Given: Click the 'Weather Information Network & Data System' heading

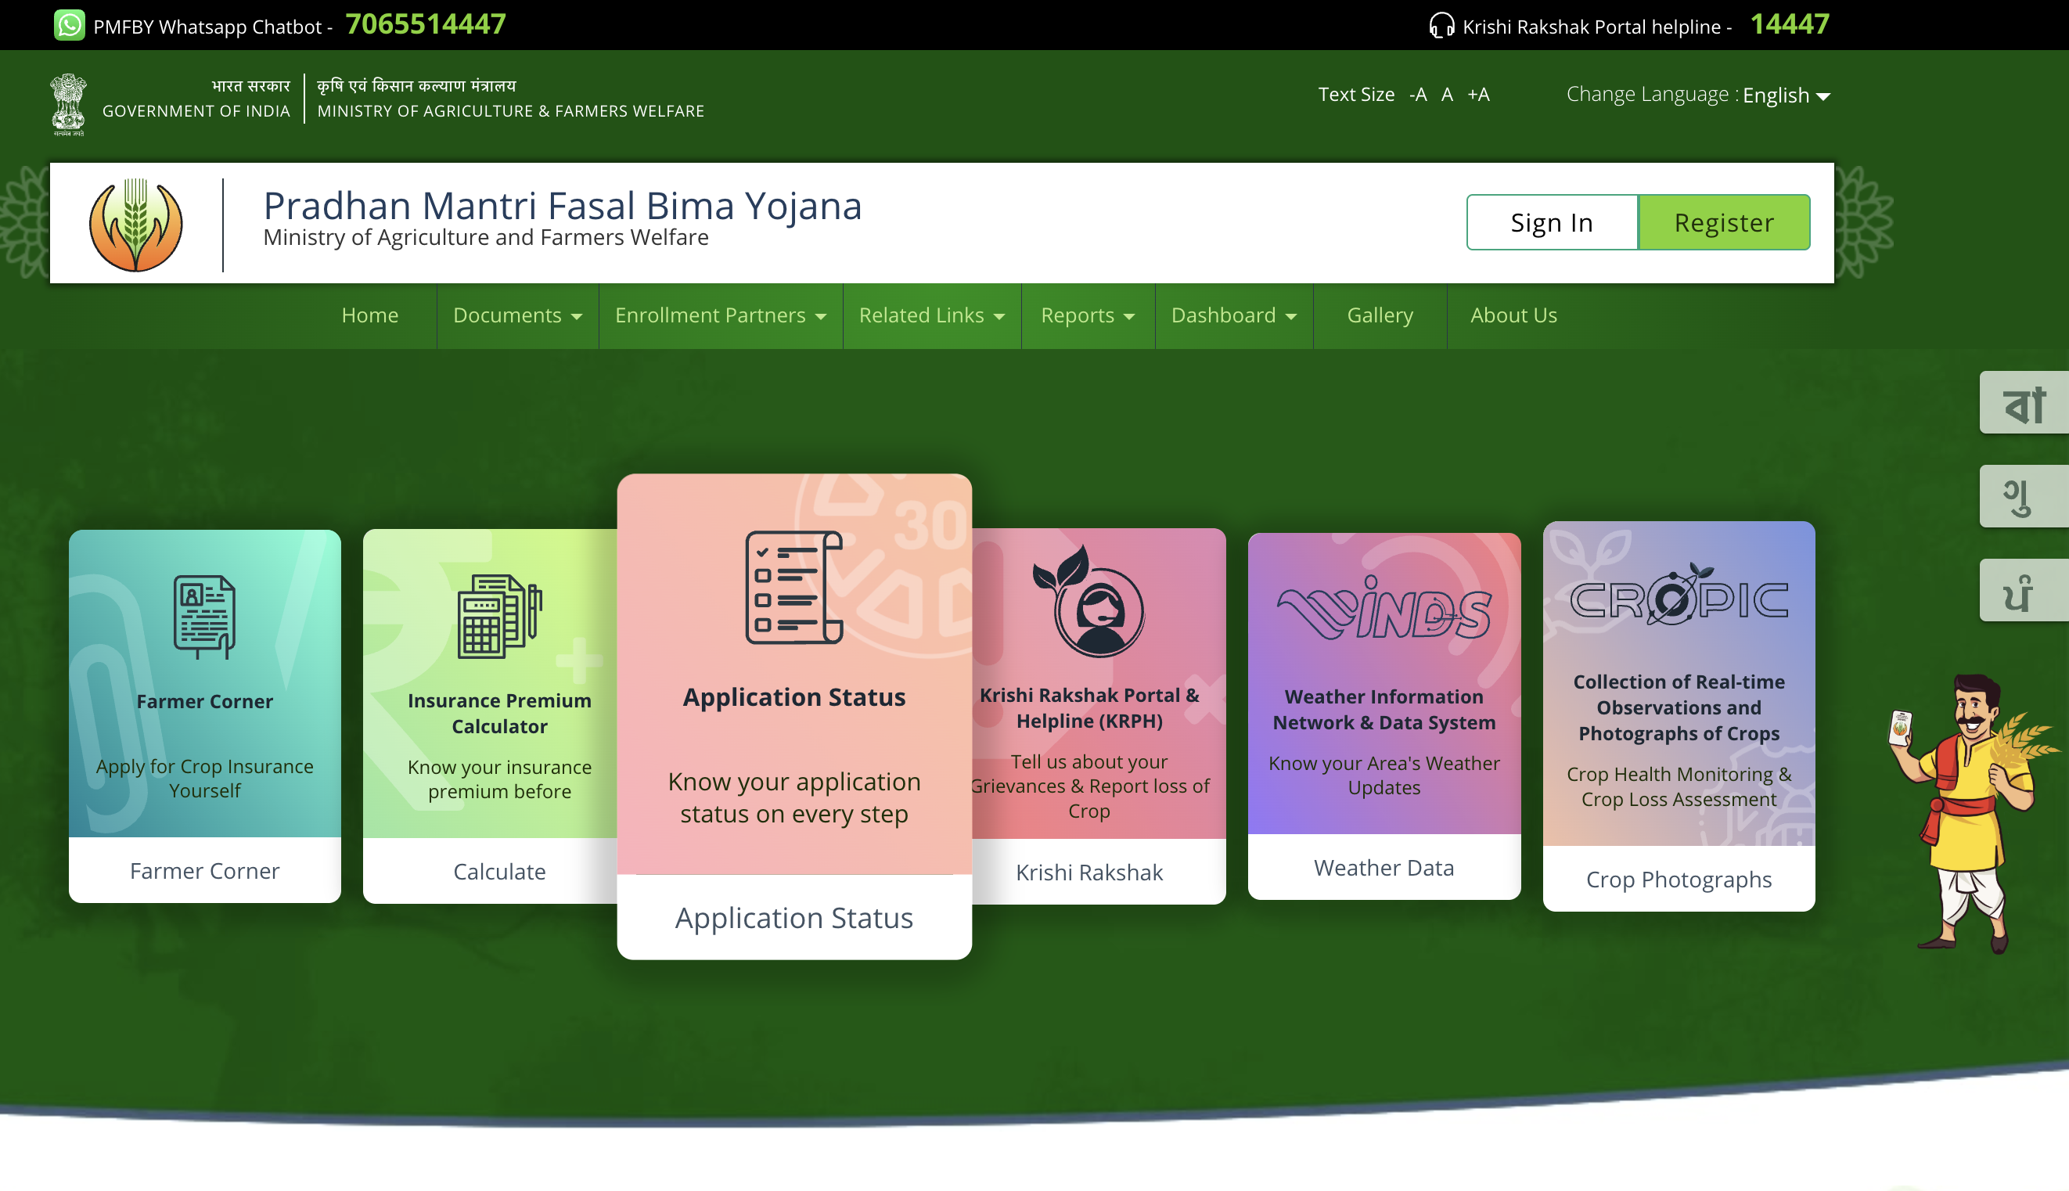Looking at the screenshot, I should tap(1384, 710).
